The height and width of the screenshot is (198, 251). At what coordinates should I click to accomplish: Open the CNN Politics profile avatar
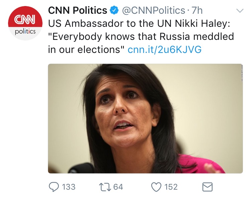click(x=25, y=23)
